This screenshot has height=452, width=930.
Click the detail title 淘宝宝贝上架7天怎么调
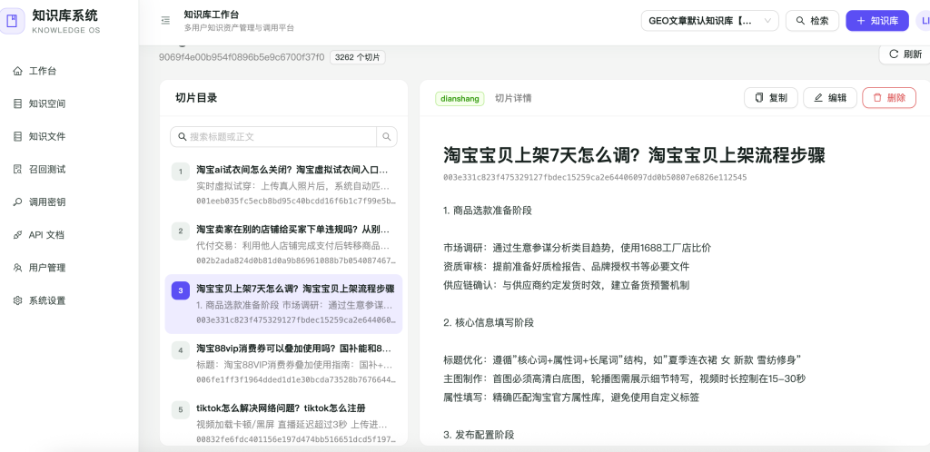pos(634,156)
